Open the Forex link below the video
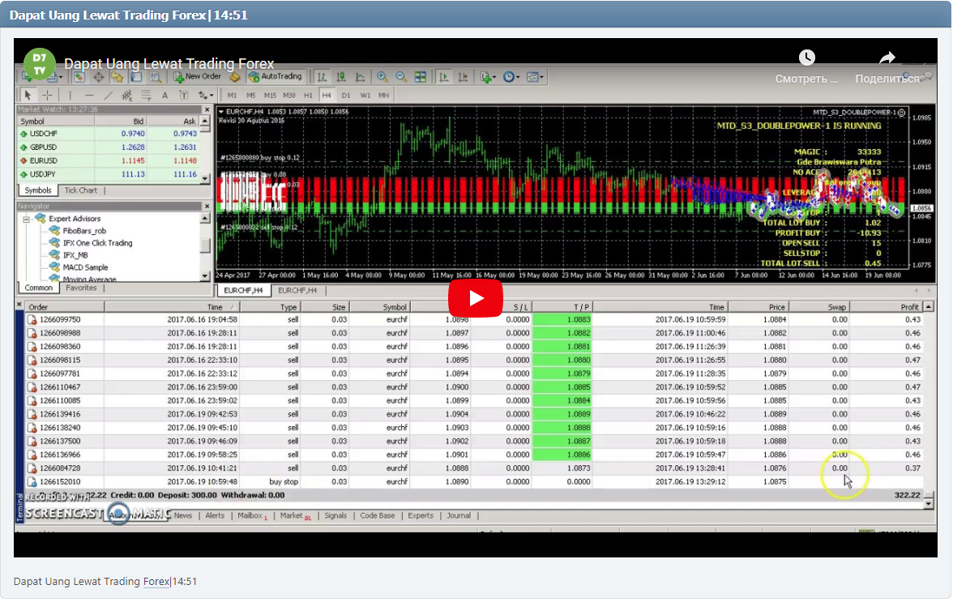This screenshot has width=953, height=602. 155,581
